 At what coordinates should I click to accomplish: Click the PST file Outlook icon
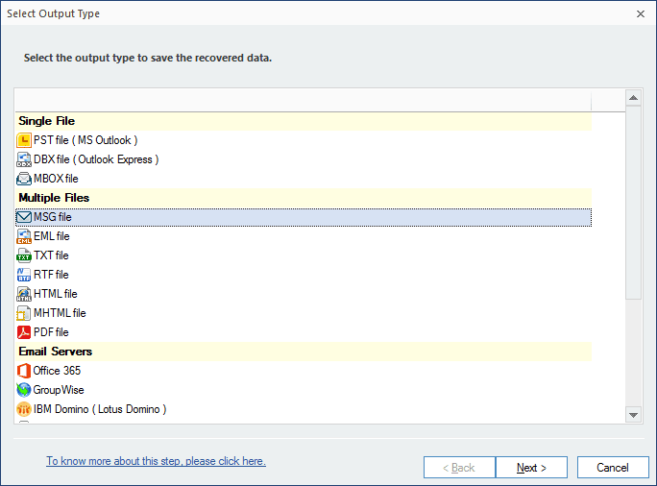[x=24, y=140]
